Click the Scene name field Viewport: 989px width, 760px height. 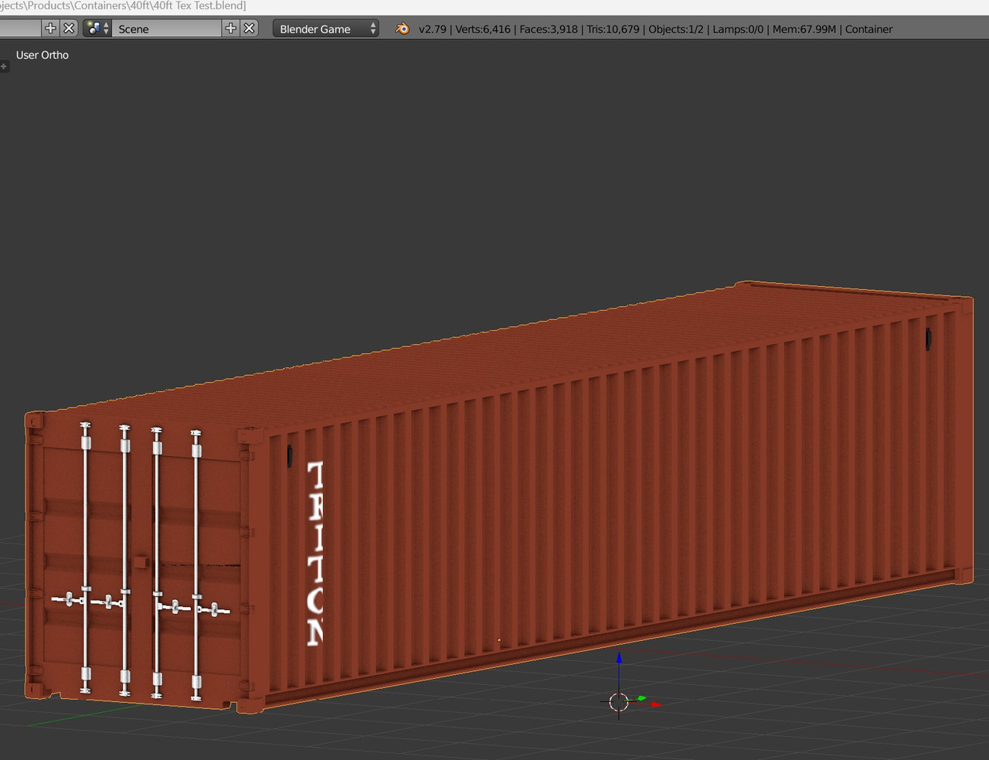tap(166, 29)
